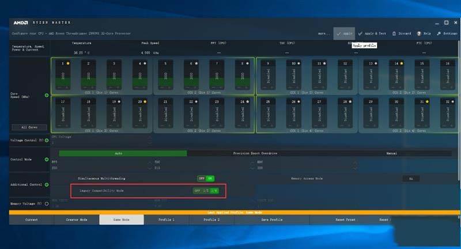Click the gold star on core 14
This screenshot has height=249, width=461.
point(403,62)
